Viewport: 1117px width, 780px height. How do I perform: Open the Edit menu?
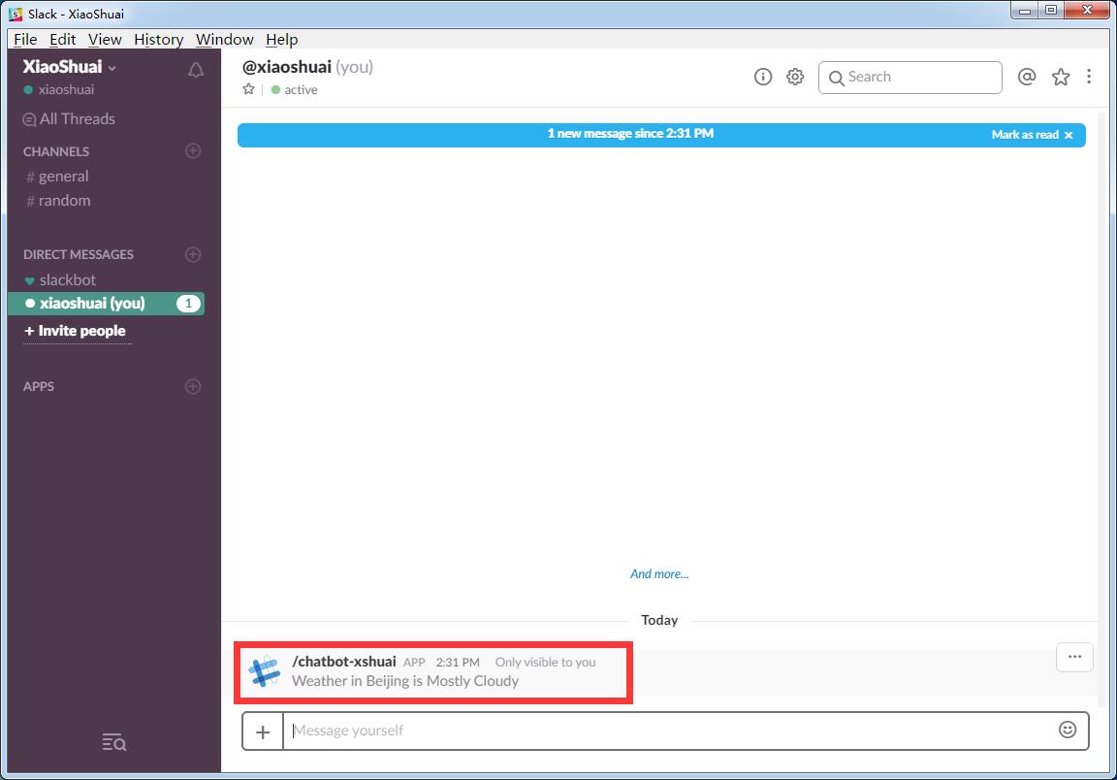click(x=63, y=39)
